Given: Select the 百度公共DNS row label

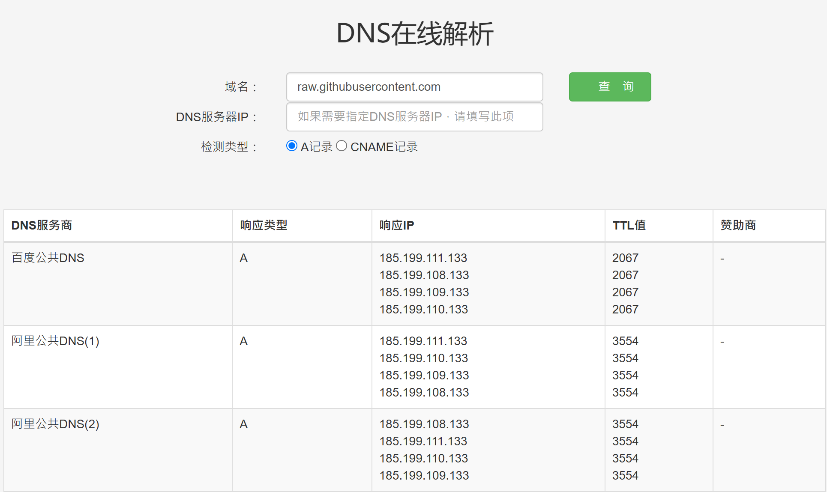Looking at the screenshot, I should 48,258.
